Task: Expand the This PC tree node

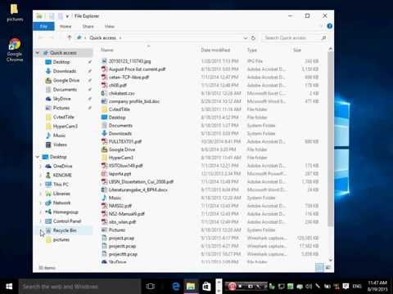Action: [x=40, y=185]
